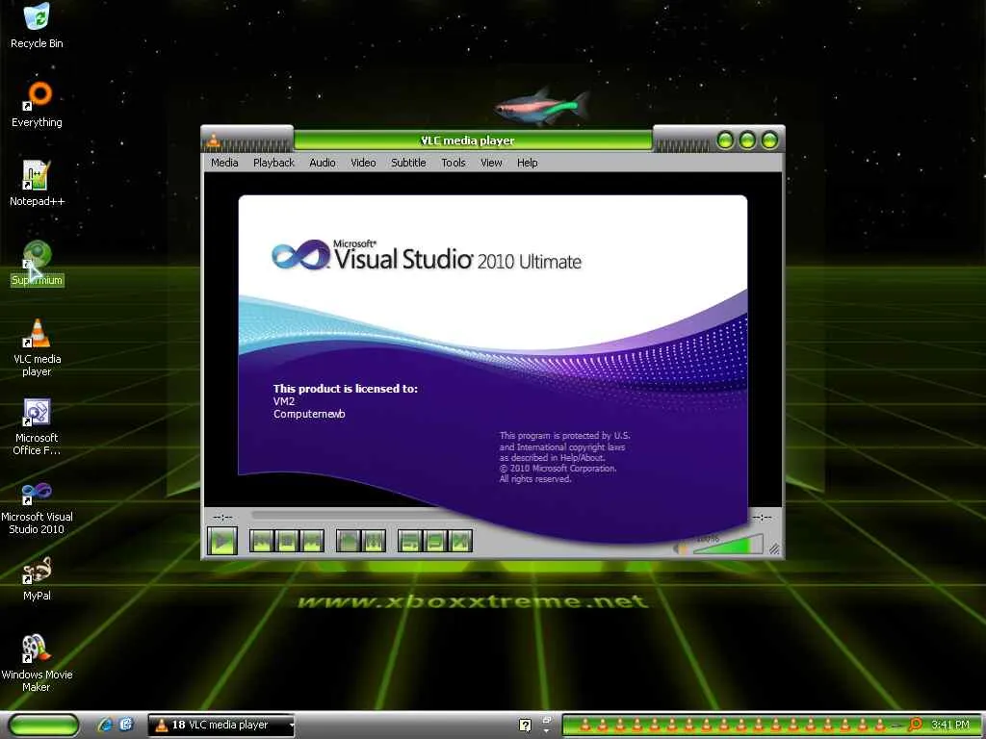The image size is (986, 739).
Task: Open the Video menu
Action: tap(363, 163)
